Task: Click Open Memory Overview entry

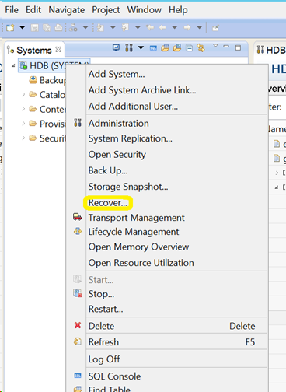Action: point(138,247)
